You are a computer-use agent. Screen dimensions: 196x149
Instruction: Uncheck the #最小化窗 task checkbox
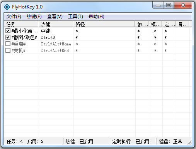[8, 31]
